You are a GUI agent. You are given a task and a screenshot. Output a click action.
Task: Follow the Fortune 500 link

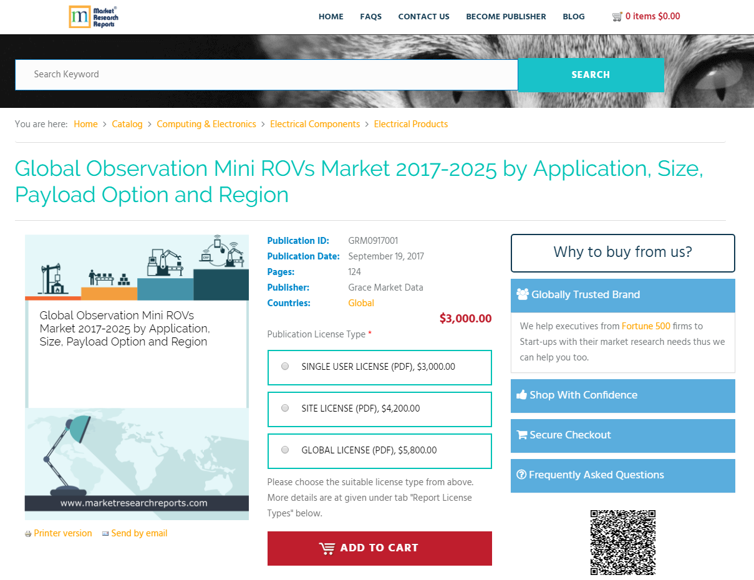(x=646, y=326)
